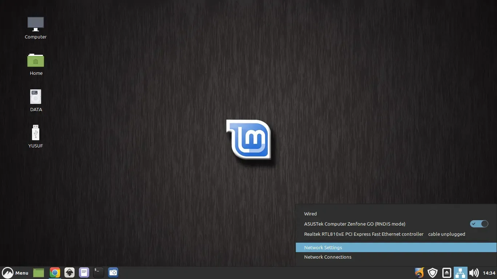Open the YUSUF USB drive icon
497x279 pixels.
36,137
